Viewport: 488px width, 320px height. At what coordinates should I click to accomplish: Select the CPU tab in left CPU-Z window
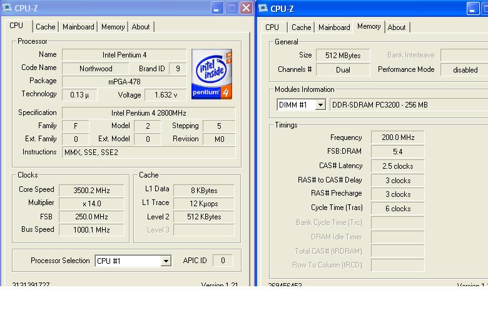pyautogui.click(x=17, y=26)
